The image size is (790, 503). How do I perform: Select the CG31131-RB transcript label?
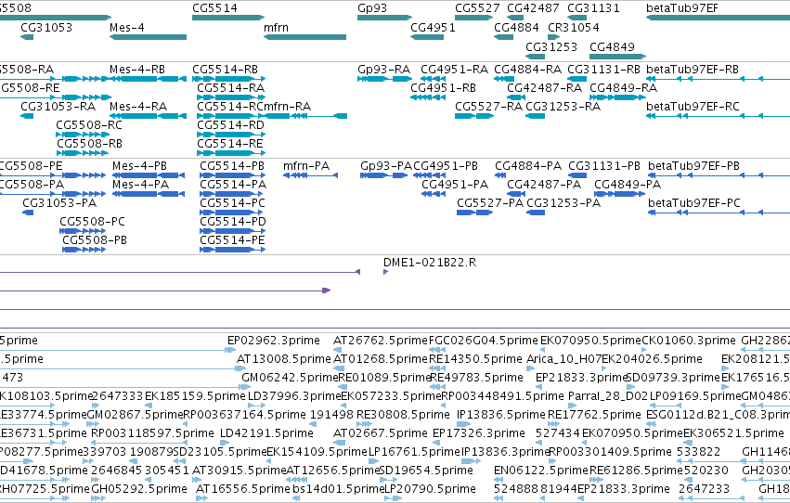[x=604, y=69]
